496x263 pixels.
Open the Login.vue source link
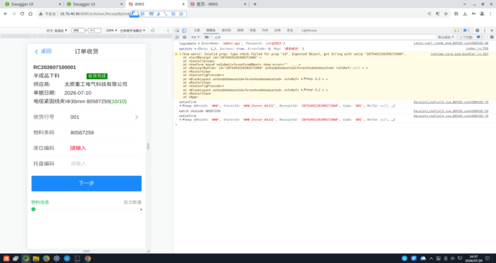451,43
